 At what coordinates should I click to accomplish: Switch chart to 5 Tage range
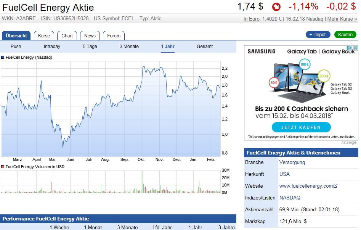[x=90, y=47]
